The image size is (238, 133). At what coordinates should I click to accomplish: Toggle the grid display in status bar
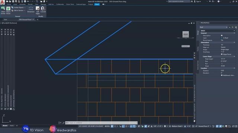coord(112,126)
